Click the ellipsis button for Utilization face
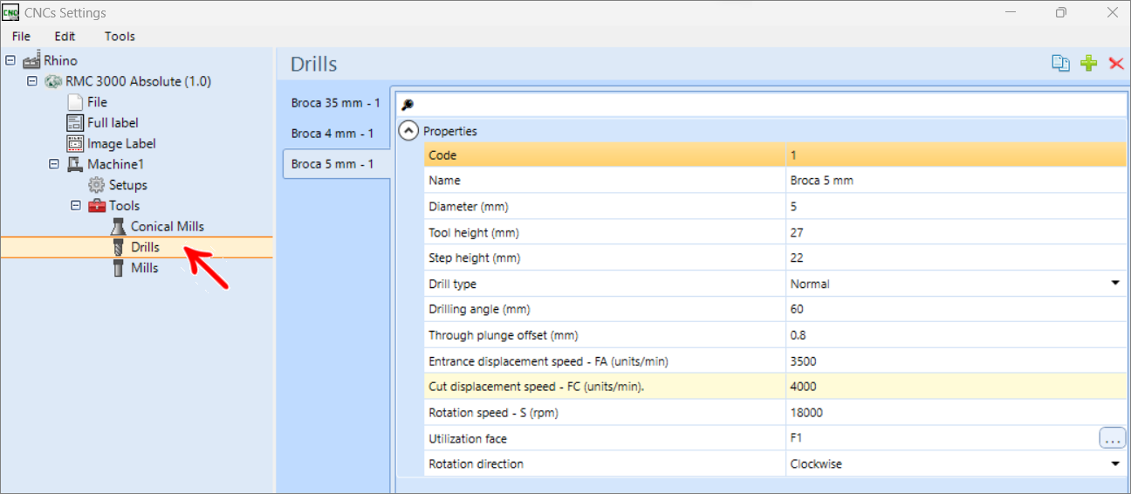Screen dimensions: 1131x494 click(1112, 438)
